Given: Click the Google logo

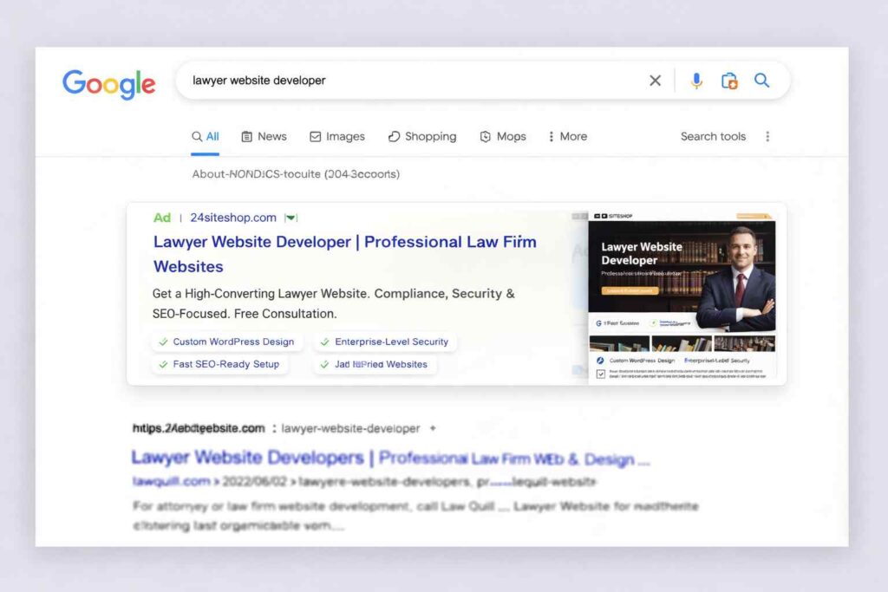Looking at the screenshot, I should 108,83.
